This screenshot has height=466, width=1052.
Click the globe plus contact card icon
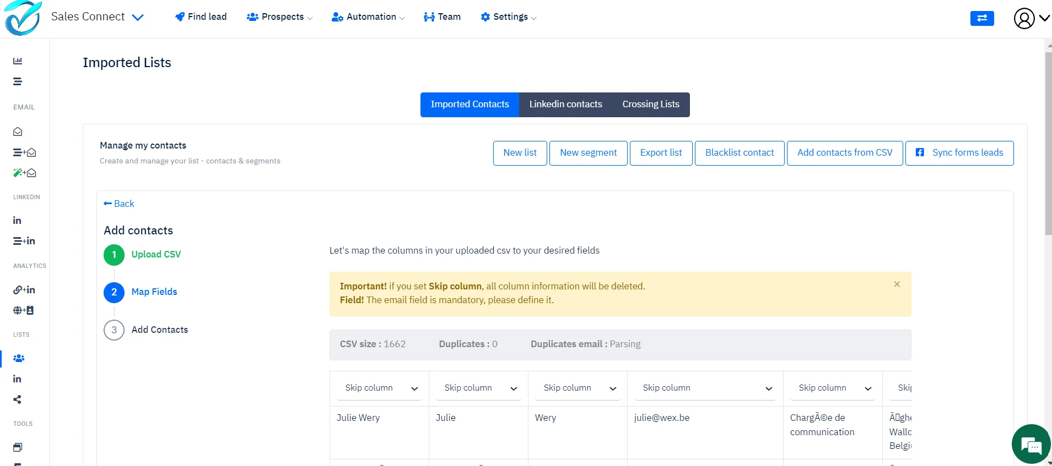23,310
